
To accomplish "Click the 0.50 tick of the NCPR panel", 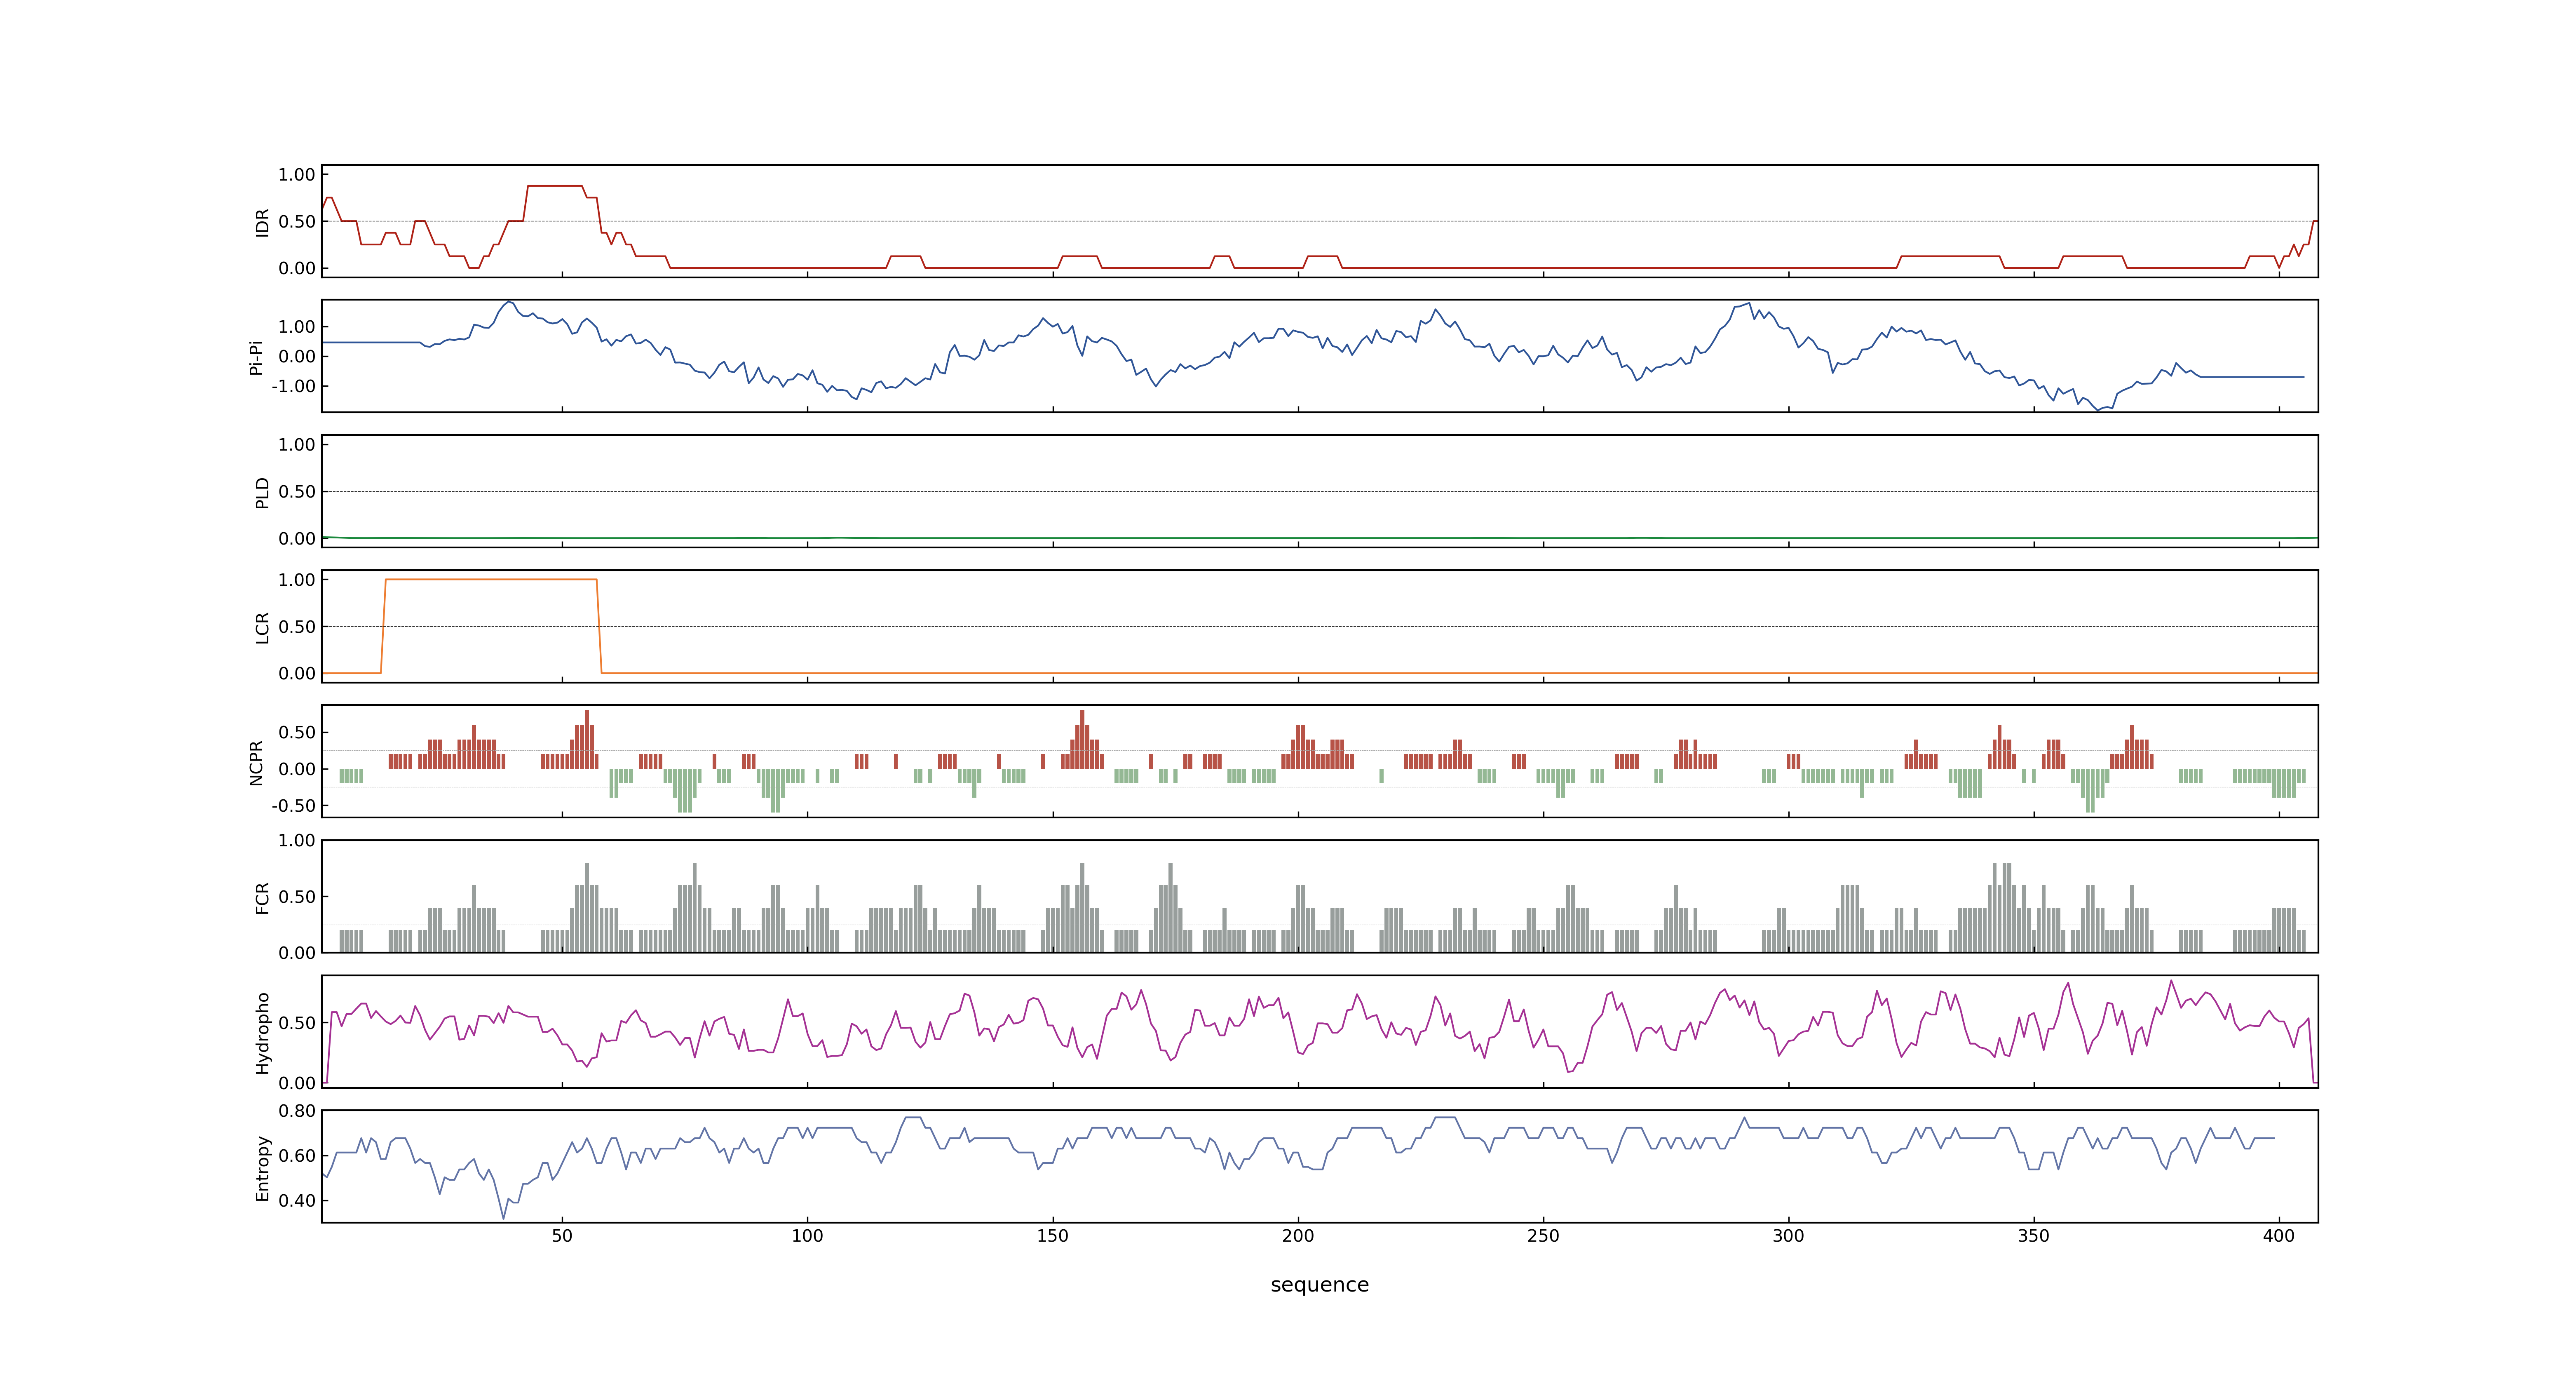I will pyautogui.click(x=297, y=733).
